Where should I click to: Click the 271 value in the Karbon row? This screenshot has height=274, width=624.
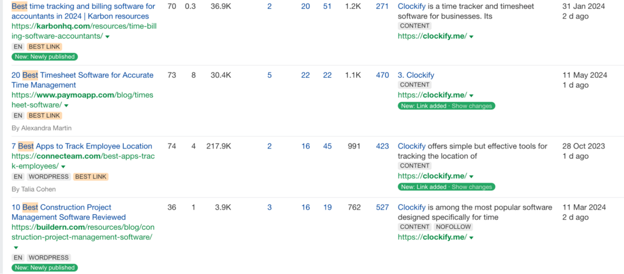382,6
